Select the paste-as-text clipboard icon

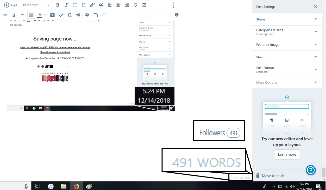tap(52, 15)
